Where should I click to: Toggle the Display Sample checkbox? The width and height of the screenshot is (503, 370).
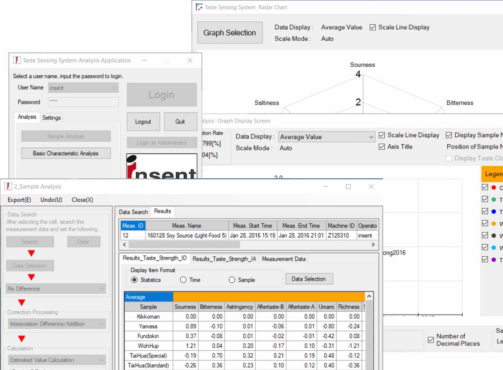(x=449, y=135)
